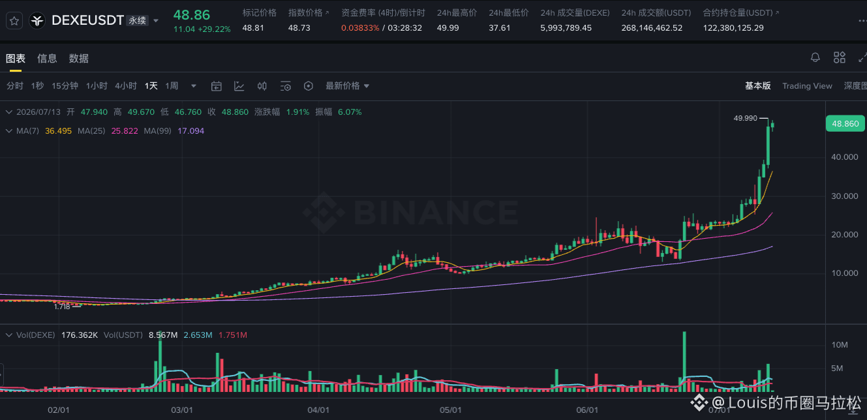Select the 1天 interval
Image resolution: width=867 pixels, height=420 pixels.
point(151,86)
